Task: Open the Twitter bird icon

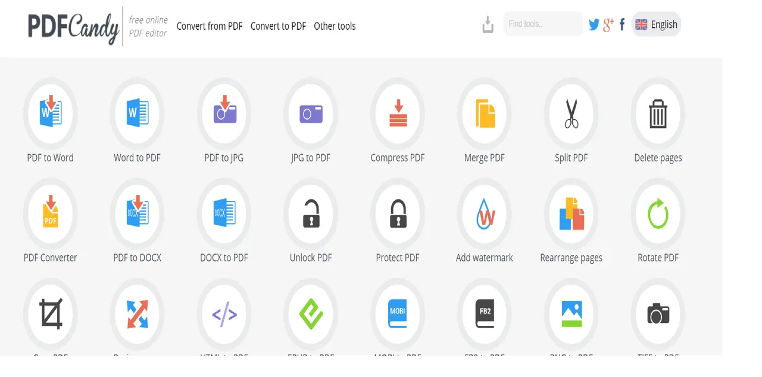Action: click(594, 24)
